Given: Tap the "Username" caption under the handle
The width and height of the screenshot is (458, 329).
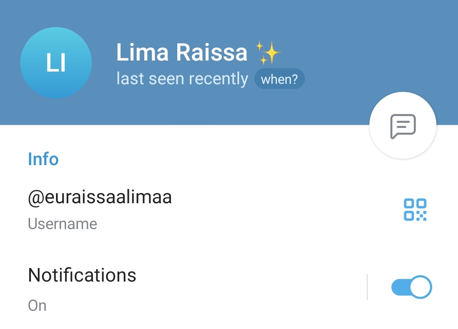Looking at the screenshot, I should coord(62,224).
